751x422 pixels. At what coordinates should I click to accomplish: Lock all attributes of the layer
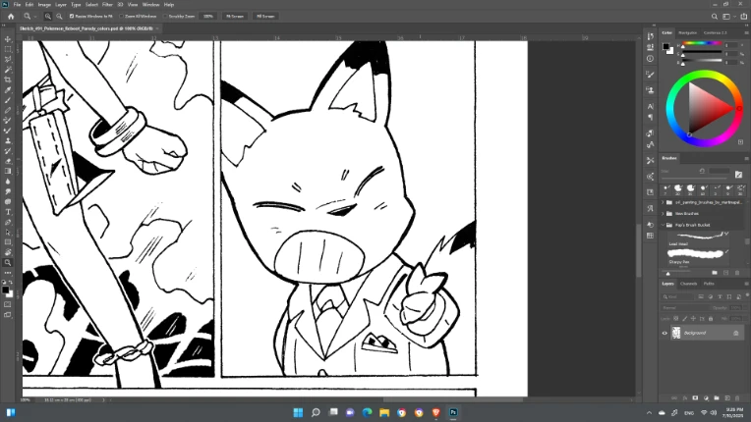point(711,318)
